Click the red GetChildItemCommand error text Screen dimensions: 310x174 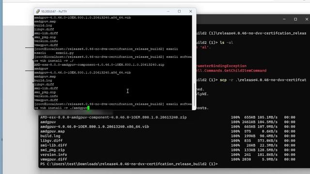coord(232,71)
